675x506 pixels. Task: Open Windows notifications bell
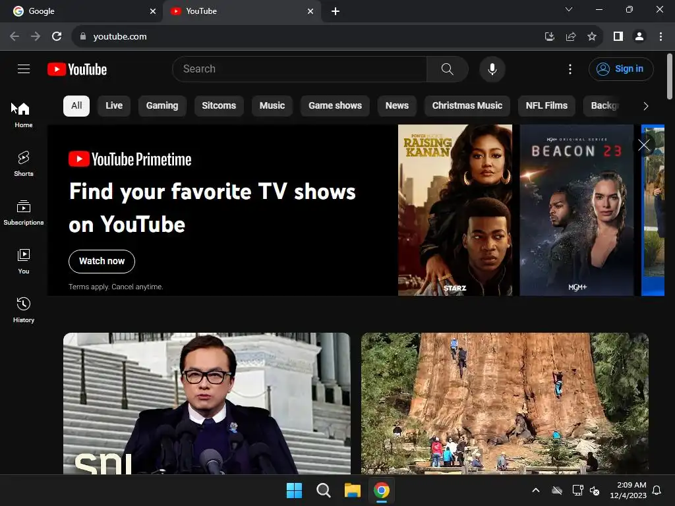coord(657,490)
